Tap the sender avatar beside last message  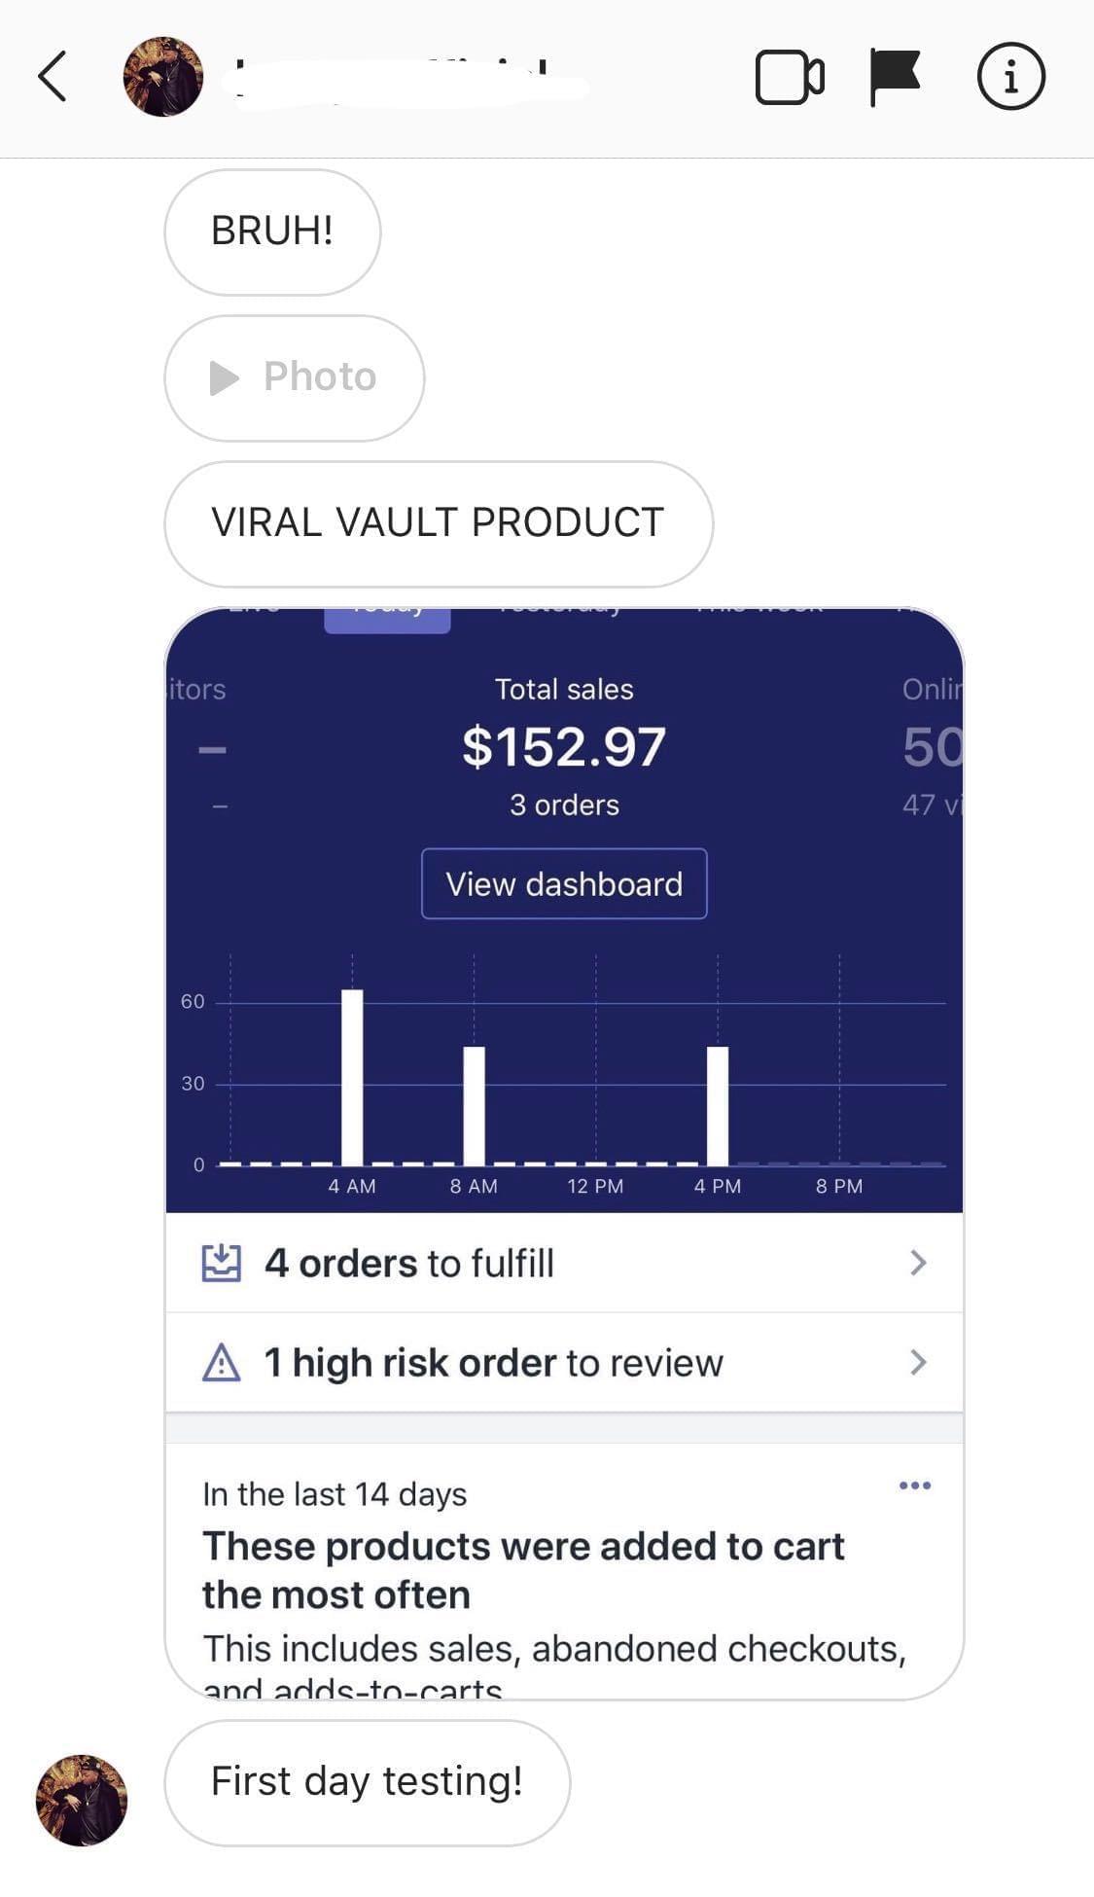(x=82, y=1800)
